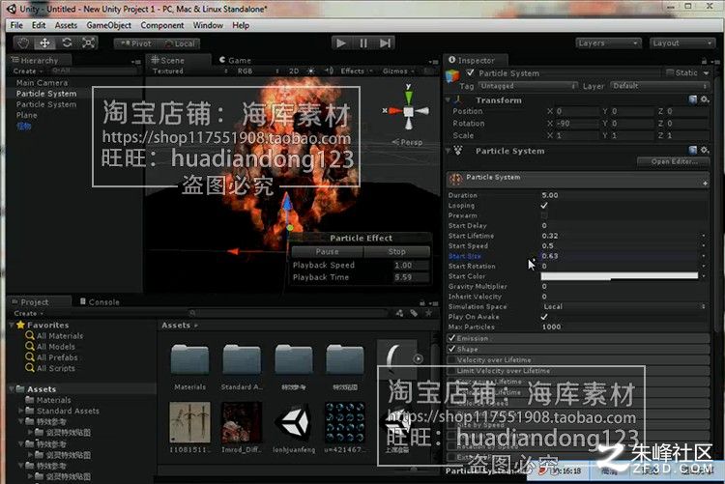Open Particle System component help icon
The height and width of the screenshot is (484, 725).
pyautogui.click(x=692, y=150)
